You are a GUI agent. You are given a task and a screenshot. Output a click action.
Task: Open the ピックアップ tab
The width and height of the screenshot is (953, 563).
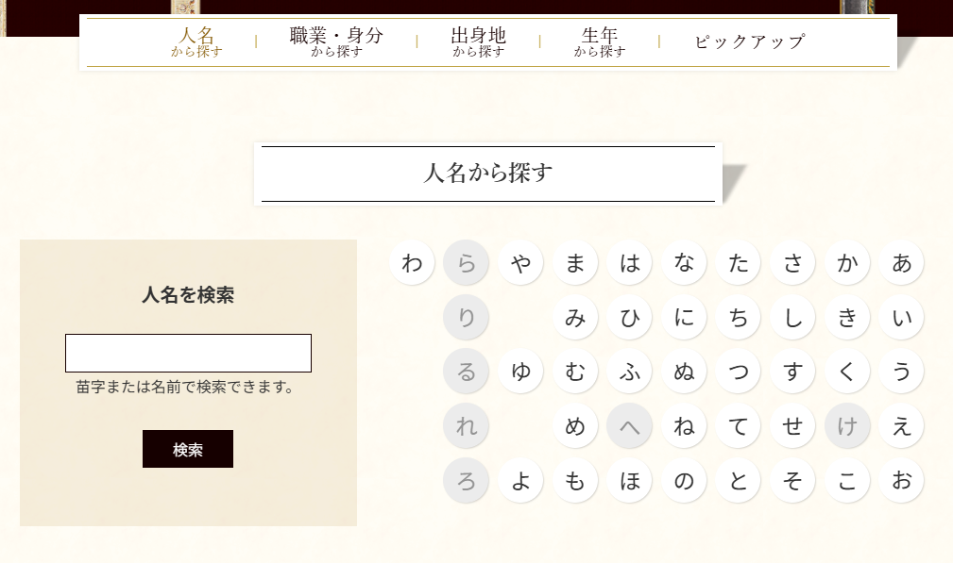(x=749, y=42)
